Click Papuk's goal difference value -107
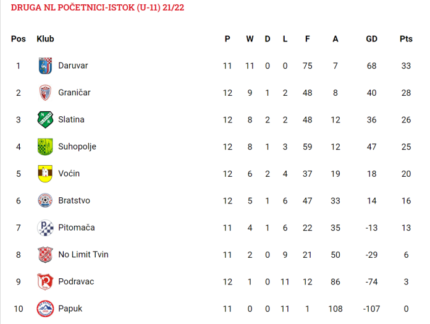Screen dimensions: 430x324 click(371, 309)
